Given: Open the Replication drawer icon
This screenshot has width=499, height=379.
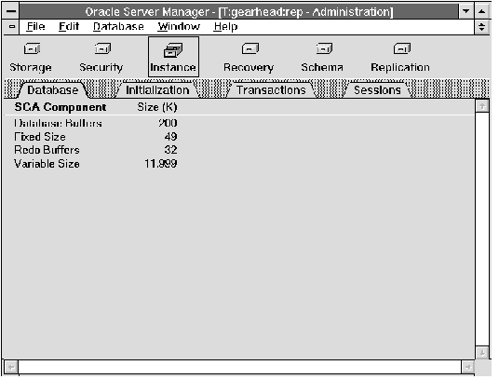Looking at the screenshot, I should tap(402, 49).
